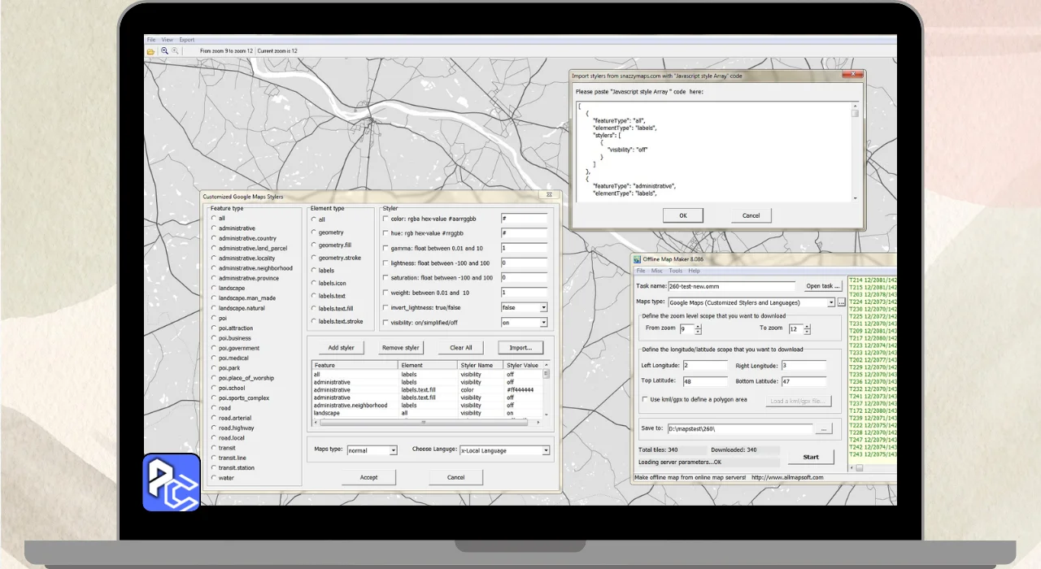Open the Export menu
The width and height of the screenshot is (1041, 569).
coord(187,40)
